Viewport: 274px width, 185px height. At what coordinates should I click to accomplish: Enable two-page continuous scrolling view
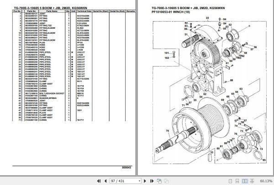(x=252, y=181)
